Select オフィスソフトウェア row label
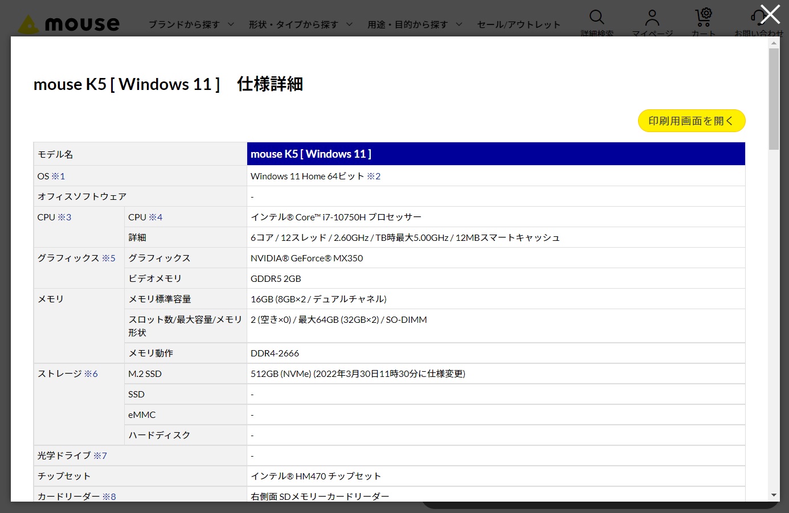 [82, 196]
